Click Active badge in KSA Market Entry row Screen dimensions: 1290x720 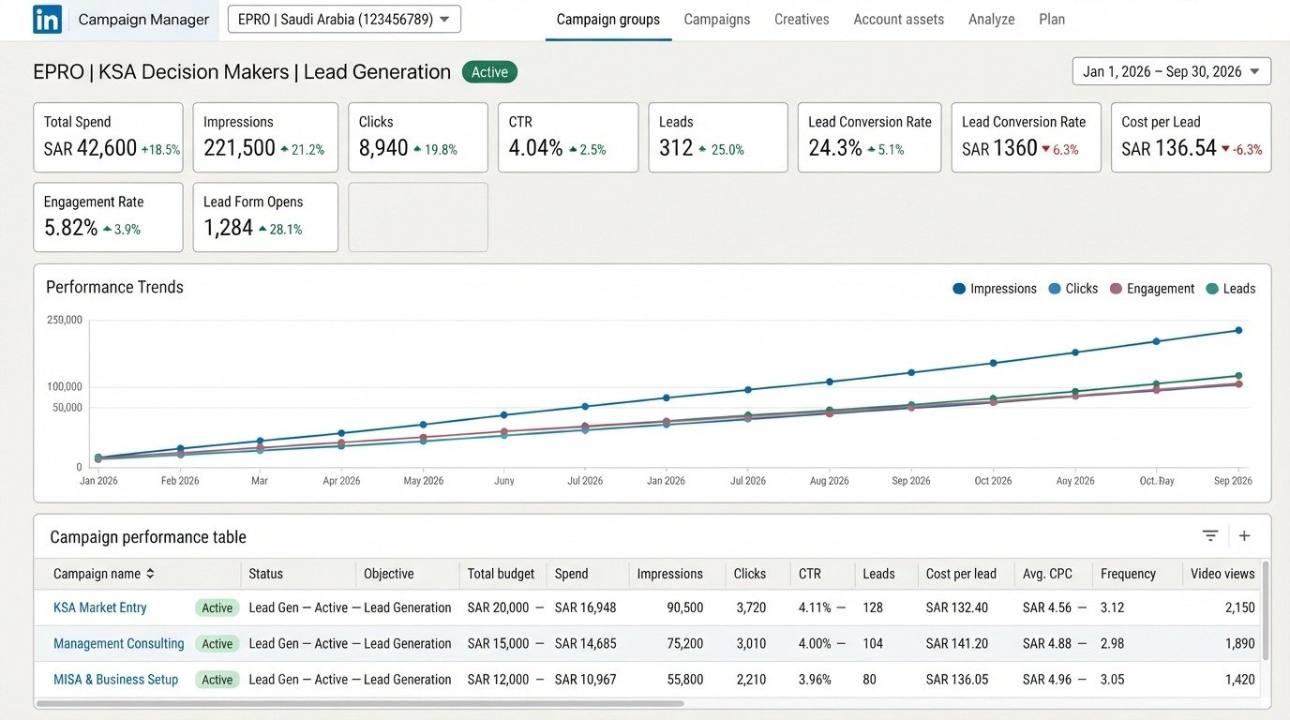pyautogui.click(x=217, y=607)
